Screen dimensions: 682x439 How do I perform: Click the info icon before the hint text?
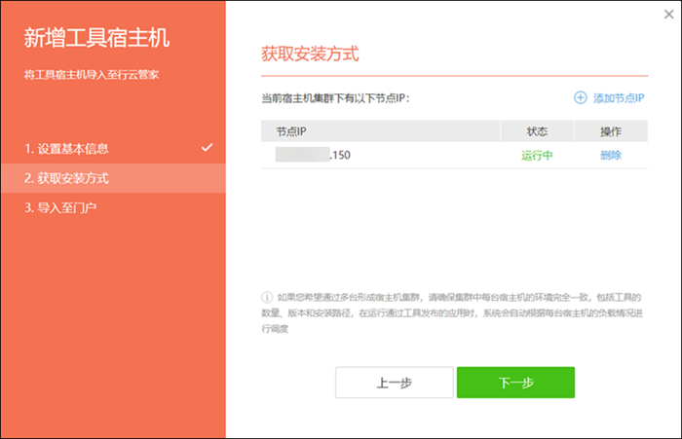[266, 297]
